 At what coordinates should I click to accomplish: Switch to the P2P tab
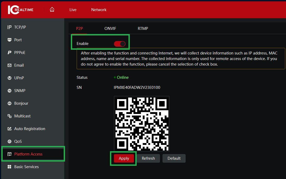79,29
